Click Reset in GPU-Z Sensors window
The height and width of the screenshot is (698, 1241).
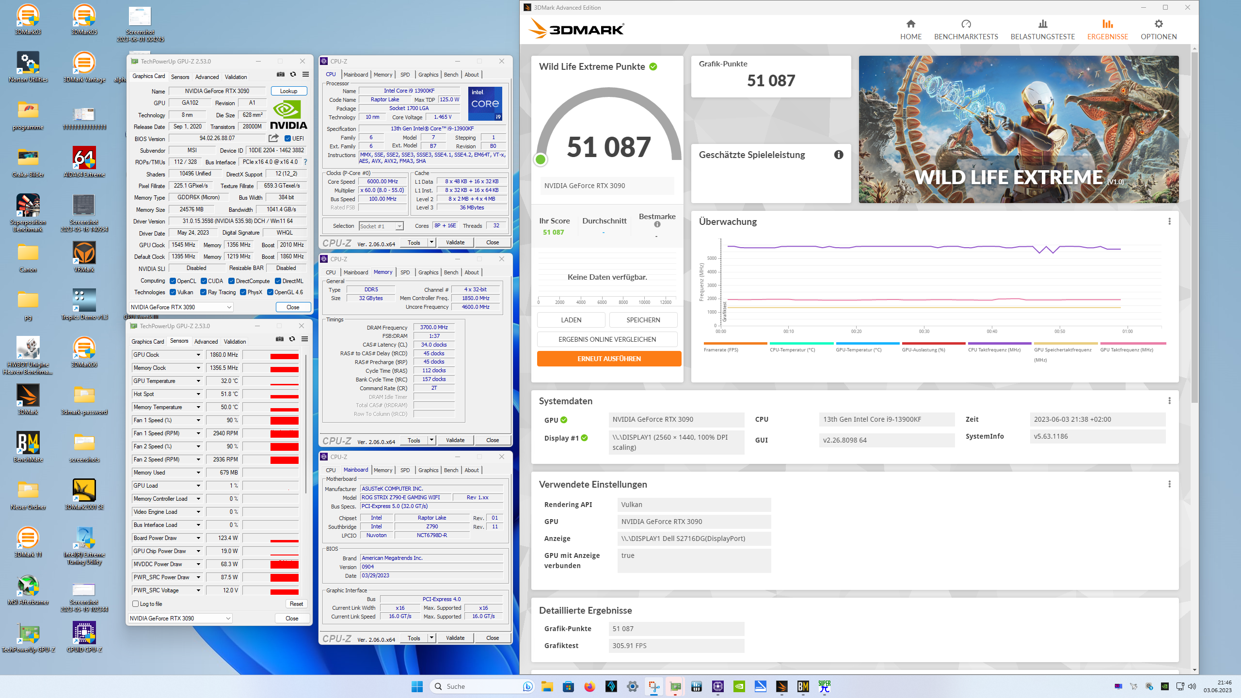[296, 604]
